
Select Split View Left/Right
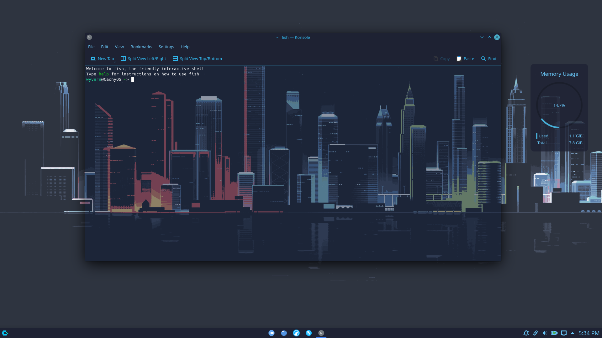tap(143, 59)
